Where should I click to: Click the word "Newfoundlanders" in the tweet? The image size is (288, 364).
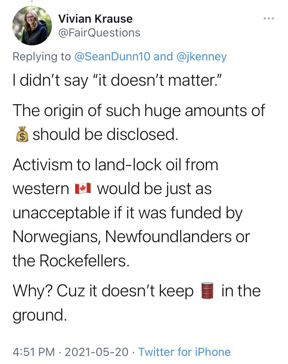coord(168,236)
